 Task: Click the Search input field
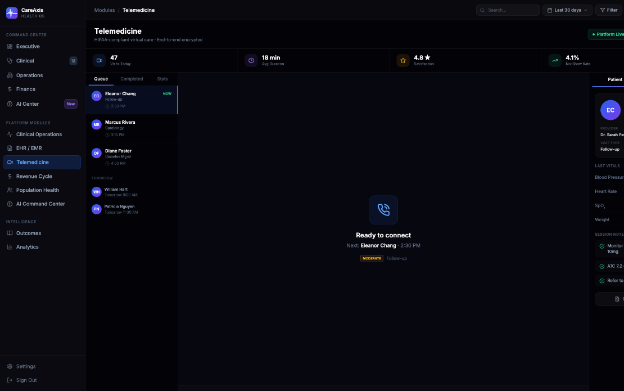click(x=508, y=10)
